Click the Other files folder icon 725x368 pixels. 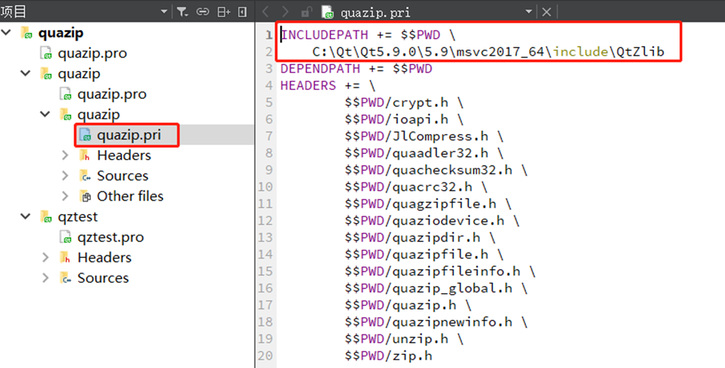(x=85, y=196)
